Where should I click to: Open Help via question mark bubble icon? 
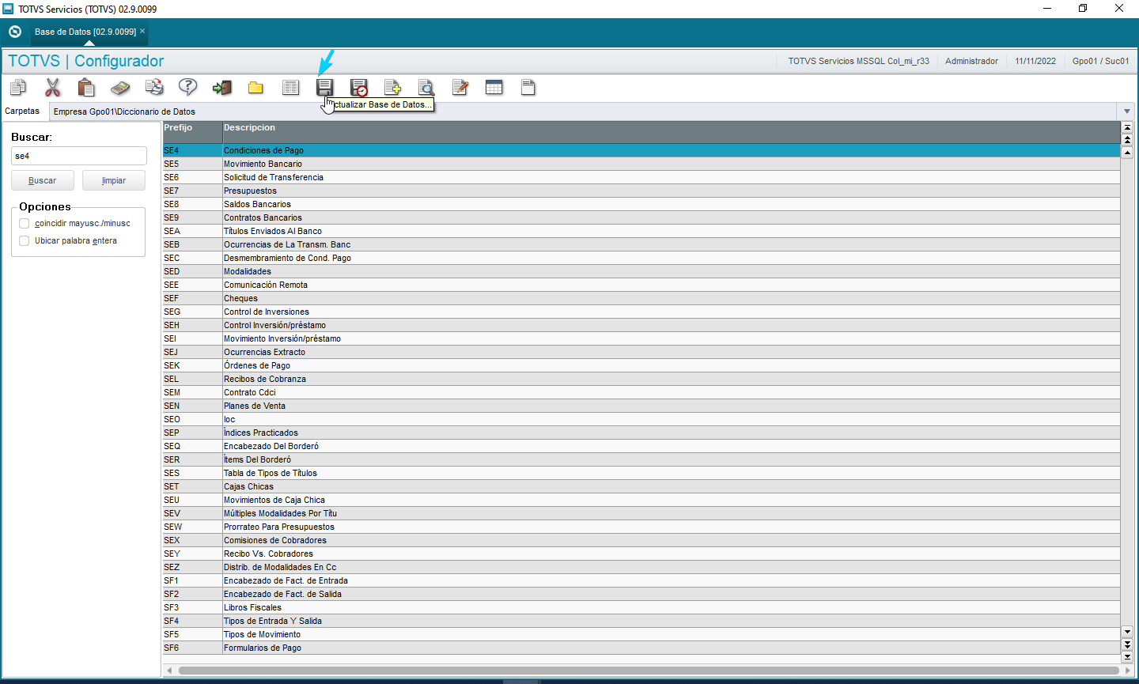[x=188, y=87]
